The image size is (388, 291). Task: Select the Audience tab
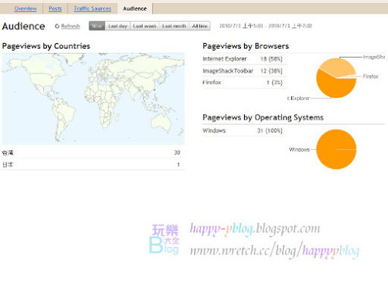135,8
